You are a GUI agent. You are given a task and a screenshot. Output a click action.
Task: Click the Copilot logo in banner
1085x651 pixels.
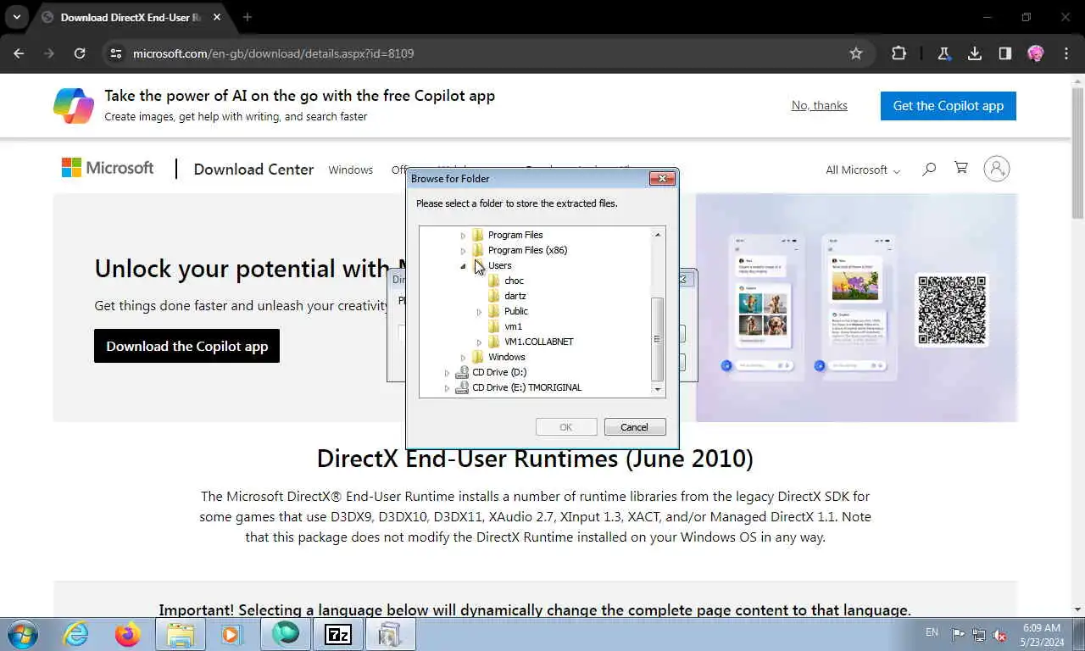pos(74,105)
